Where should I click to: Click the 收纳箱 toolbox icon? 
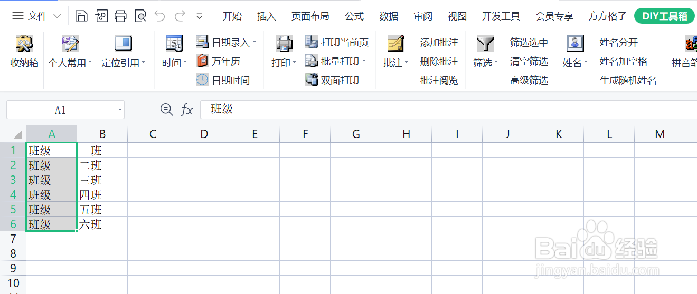[24, 53]
